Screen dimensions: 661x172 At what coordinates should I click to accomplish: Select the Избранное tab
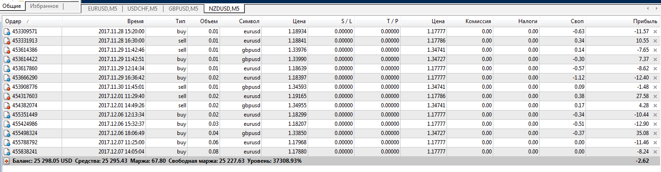44,6
